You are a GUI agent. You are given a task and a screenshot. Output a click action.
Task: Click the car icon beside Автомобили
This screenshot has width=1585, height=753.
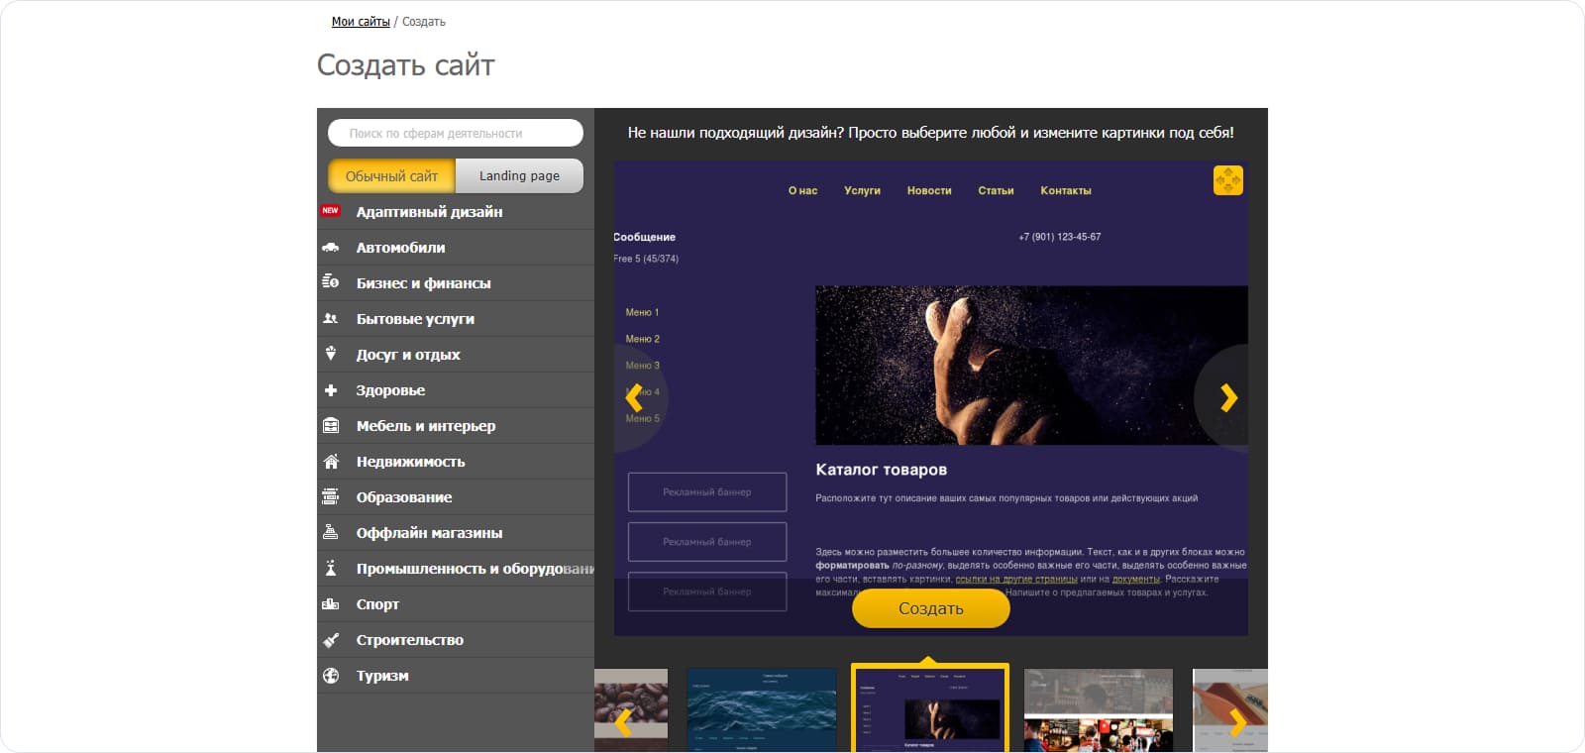pos(331,248)
